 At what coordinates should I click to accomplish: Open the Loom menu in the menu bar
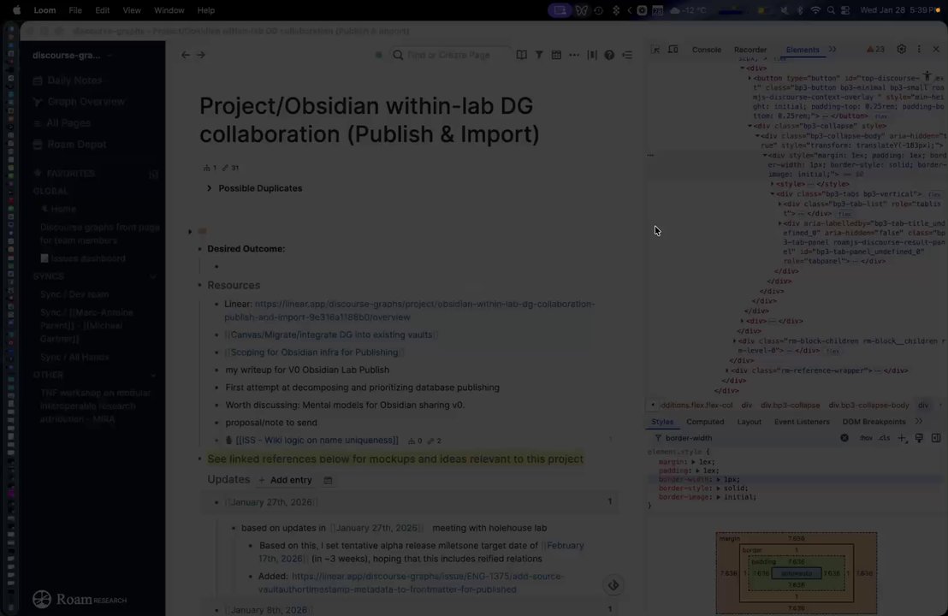pyautogui.click(x=44, y=10)
